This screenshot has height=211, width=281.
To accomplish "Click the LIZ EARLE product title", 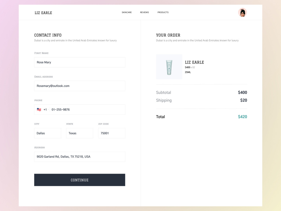I will tap(194, 62).
